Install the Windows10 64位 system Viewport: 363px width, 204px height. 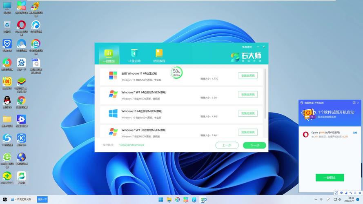(248, 113)
